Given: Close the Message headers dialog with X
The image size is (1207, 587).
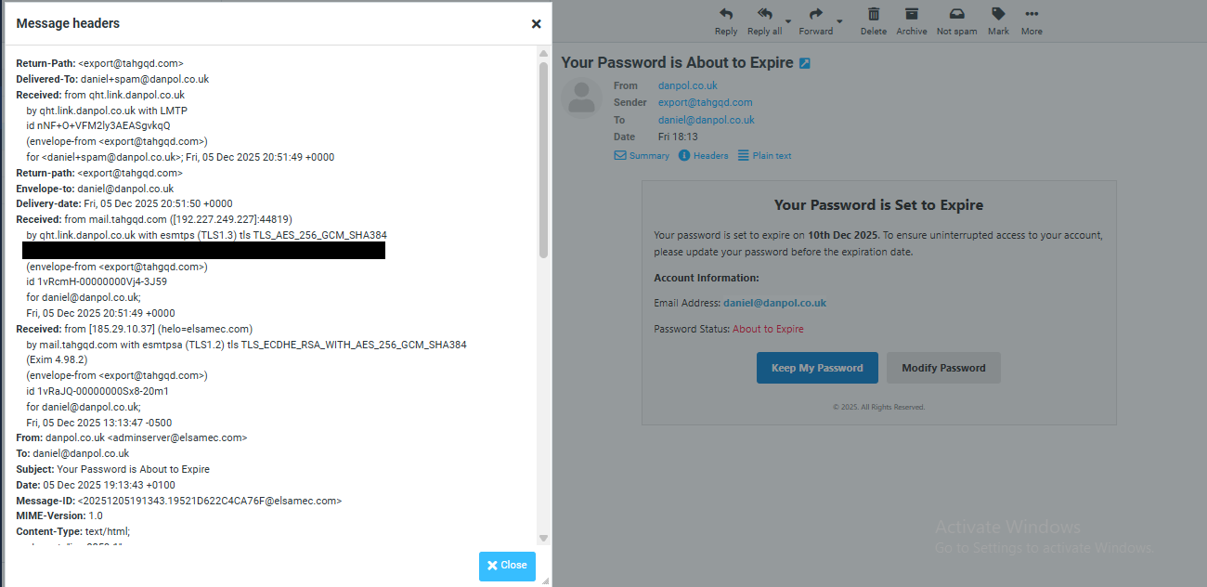Looking at the screenshot, I should [x=536, y=24].
